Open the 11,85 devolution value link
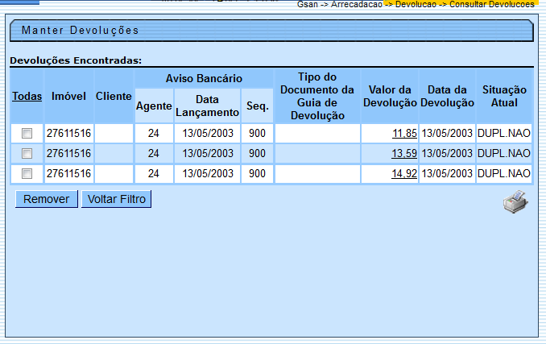This screenshot has height=344, width=546. coord(403,133)
